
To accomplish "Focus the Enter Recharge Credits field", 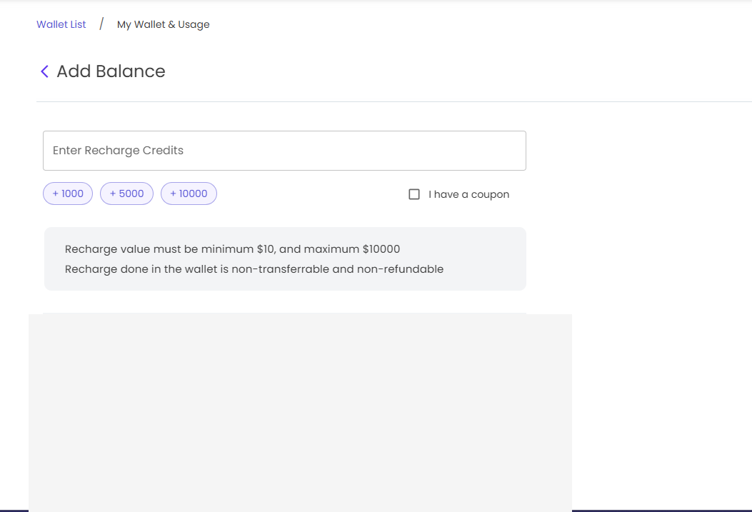I will [x=284, y=151].
